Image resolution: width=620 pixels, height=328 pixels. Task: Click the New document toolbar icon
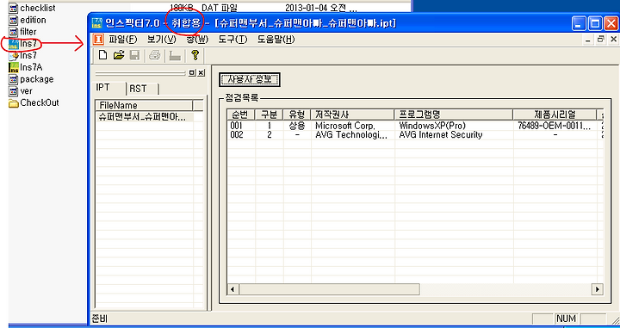click(102, 55)
